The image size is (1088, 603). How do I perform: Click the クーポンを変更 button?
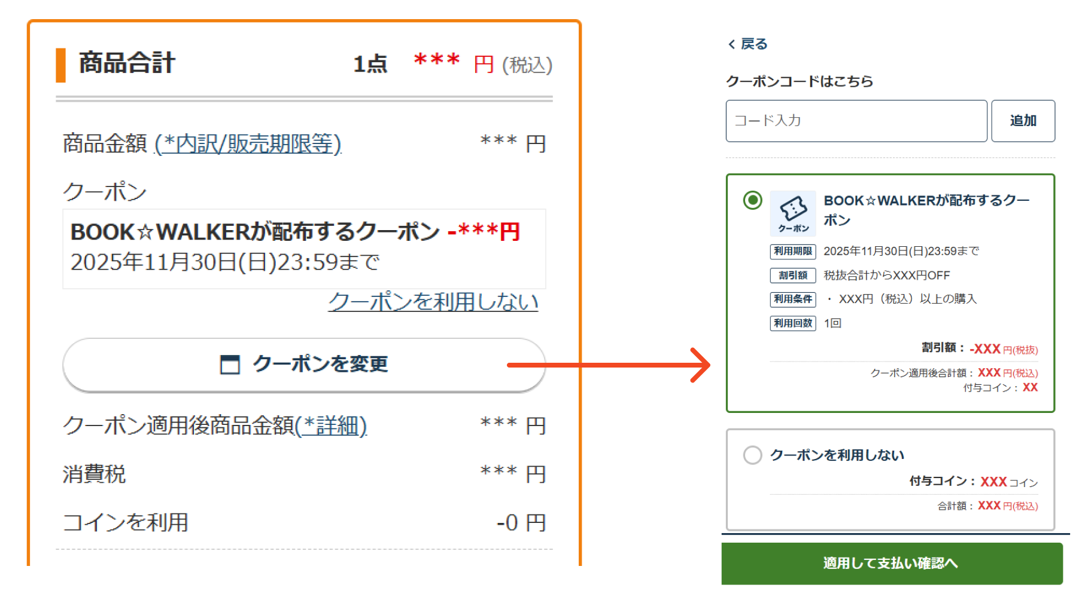pyautogui.click(x=304, y=365)
